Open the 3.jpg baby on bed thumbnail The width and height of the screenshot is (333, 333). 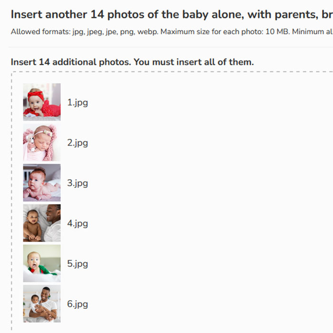42,183
